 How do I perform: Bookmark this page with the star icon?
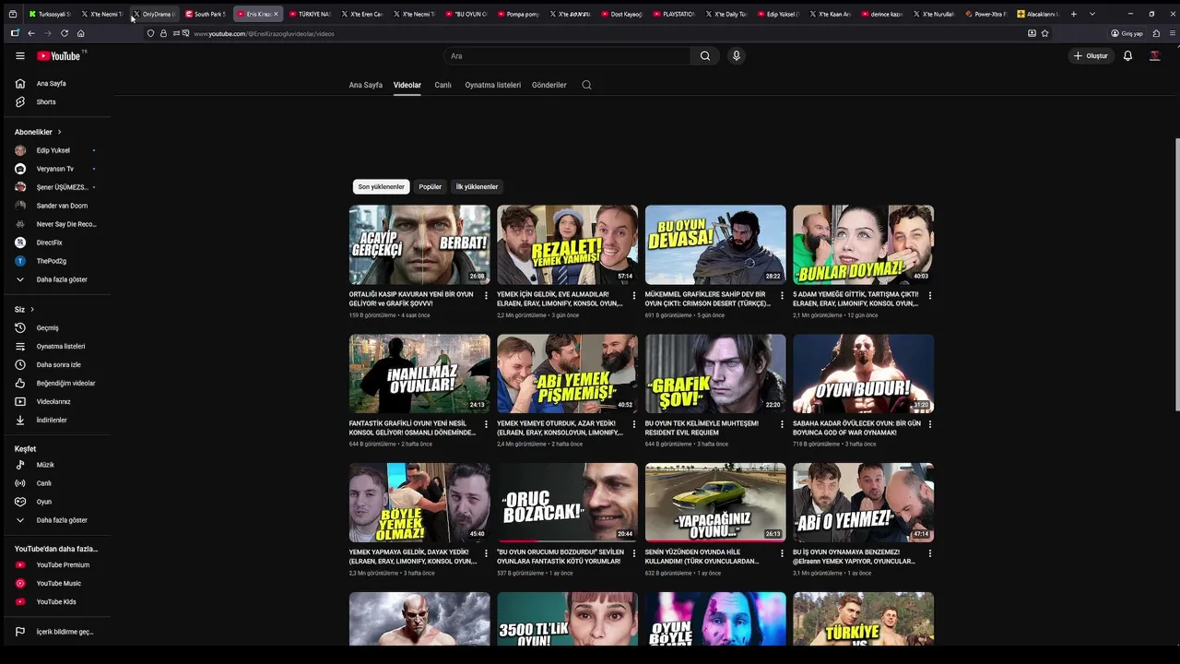tap(1044, 33)
